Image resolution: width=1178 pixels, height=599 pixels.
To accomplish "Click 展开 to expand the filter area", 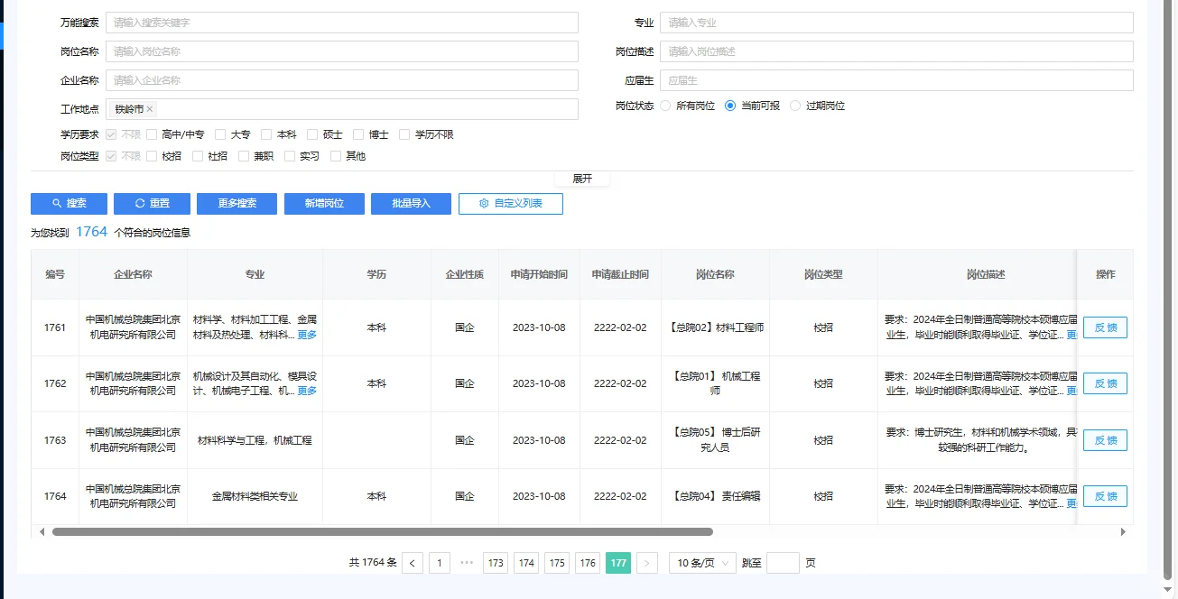I will (582, 179).
